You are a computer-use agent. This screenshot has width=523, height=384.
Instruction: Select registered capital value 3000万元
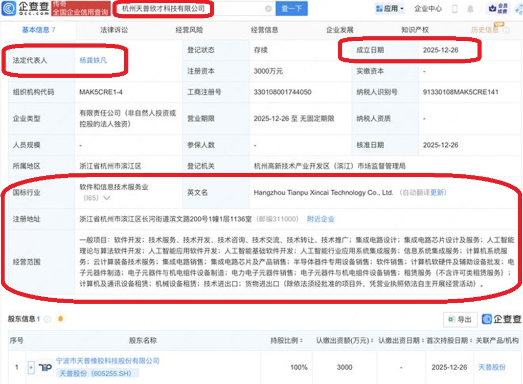tap(268, 71)
